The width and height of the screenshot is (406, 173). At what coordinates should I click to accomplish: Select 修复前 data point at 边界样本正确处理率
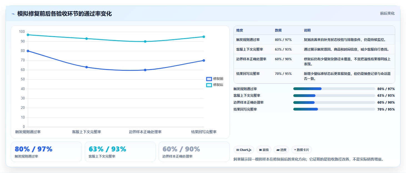tap(145, 70)
